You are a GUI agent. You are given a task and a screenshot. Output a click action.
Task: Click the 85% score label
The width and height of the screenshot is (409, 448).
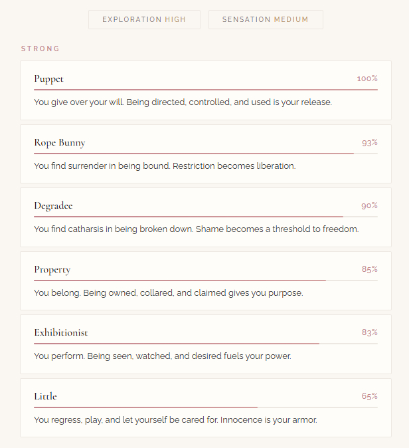(x=370, y=269)
